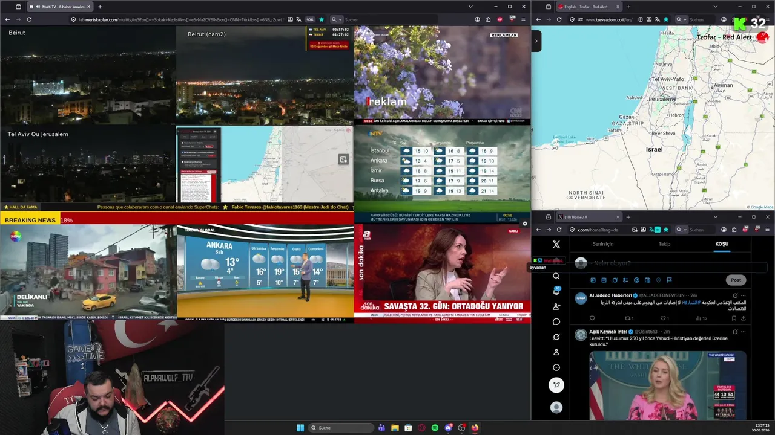Reply to Al Jadeed Haberleri post

click(x=592, y=318)
